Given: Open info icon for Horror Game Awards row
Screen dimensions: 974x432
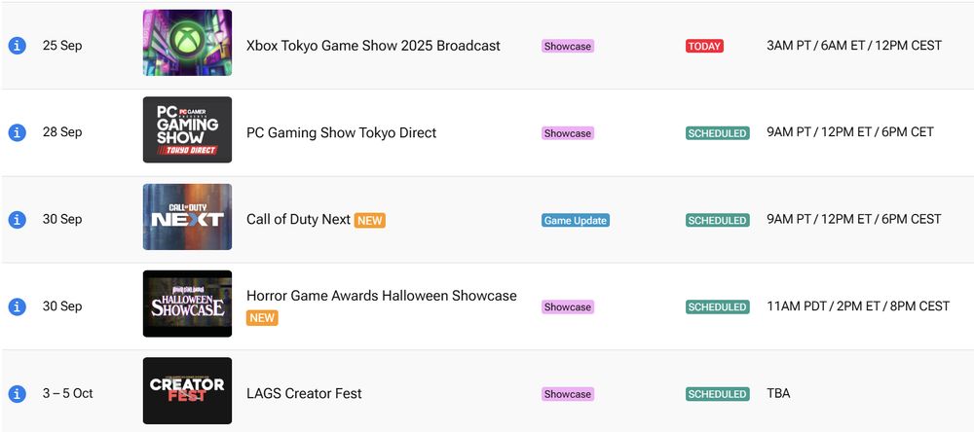Looking at the screenshot, I should click(x=18, y=306).
